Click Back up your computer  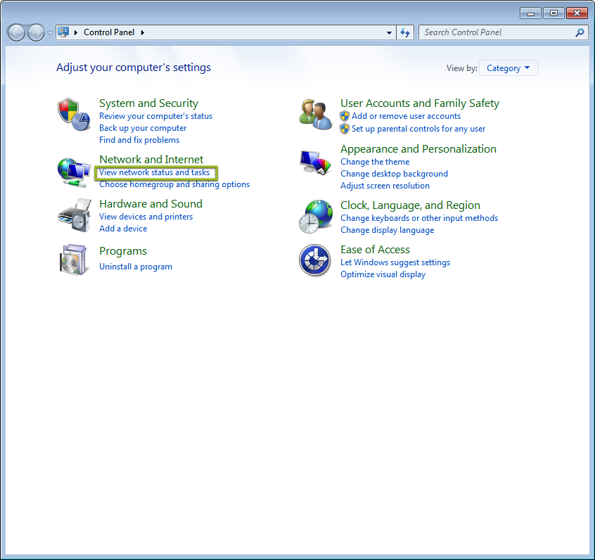click(x=143, y=128)
